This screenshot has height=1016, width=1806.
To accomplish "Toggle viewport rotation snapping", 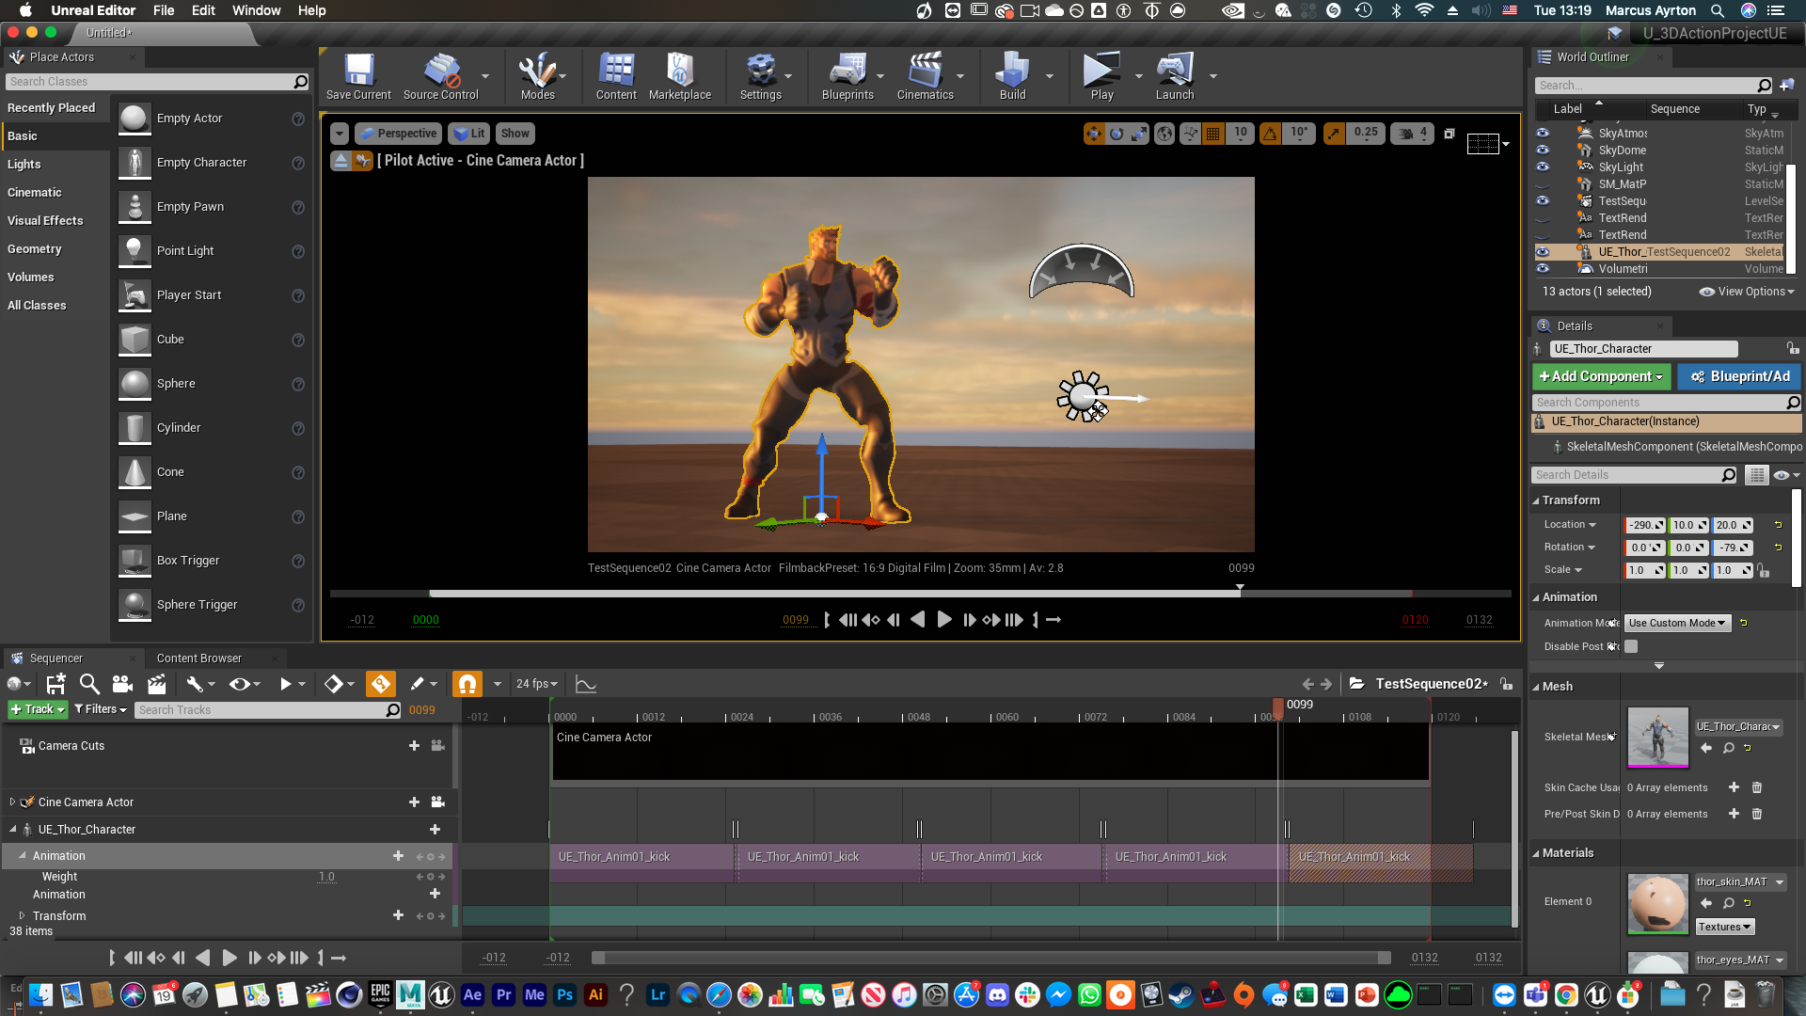I will point(1270,134).
